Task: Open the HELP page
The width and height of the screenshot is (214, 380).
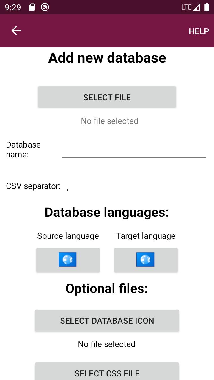Action: point(199,31)
